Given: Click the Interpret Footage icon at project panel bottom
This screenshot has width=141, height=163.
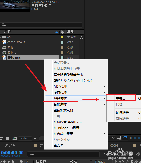Looking at the screenshot, I should pos(2,138).
